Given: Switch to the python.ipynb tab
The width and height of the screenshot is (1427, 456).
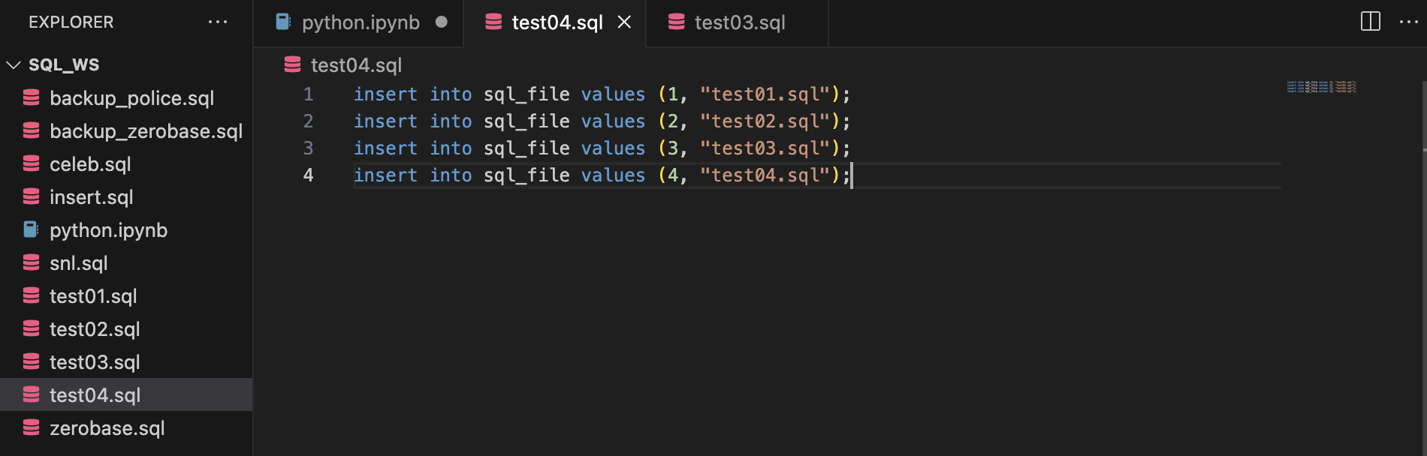Looking at the screenshot, I should (360, 22).
